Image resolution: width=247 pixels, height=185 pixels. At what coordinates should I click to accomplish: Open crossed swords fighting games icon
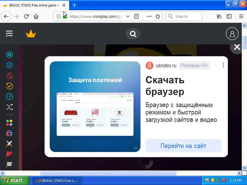pos(9,144)
